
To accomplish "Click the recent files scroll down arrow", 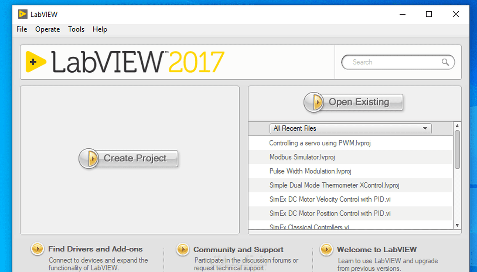I will (457, 225).
